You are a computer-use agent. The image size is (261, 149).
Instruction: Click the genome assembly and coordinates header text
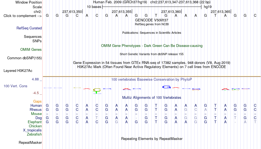(152, 2)
